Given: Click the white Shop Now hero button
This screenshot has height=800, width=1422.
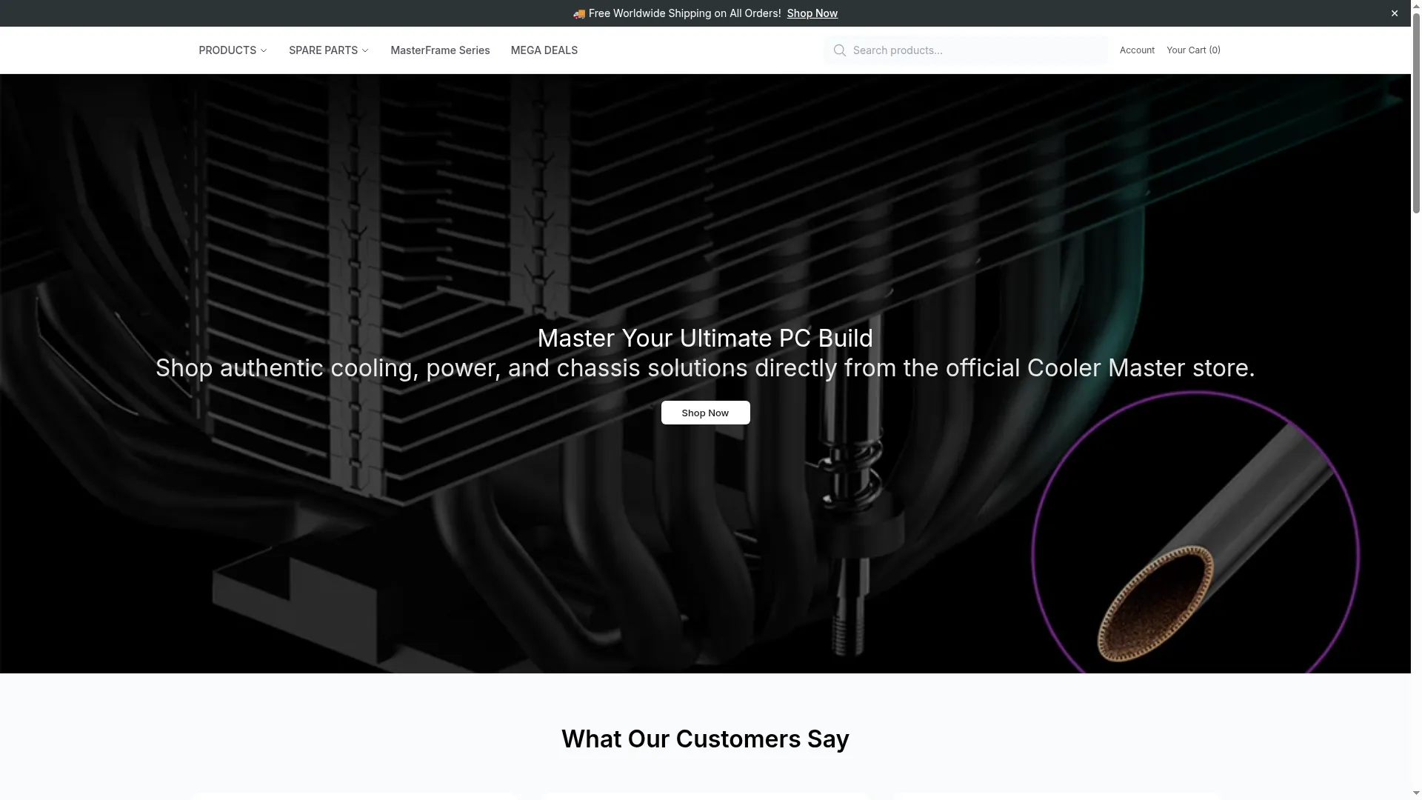Looking at the screenshot, I should coord(705,413).
